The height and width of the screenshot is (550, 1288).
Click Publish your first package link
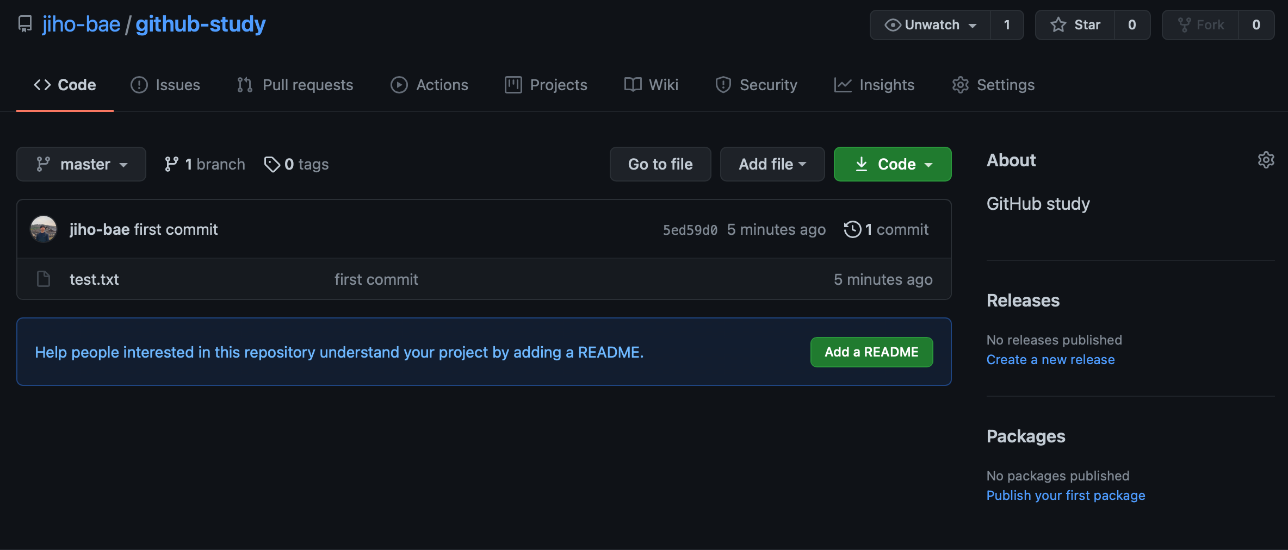tap(1066, 496)
